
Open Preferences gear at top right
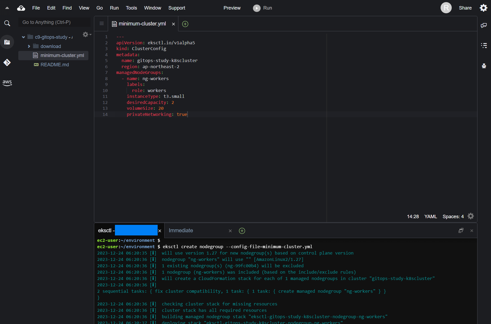483,8
